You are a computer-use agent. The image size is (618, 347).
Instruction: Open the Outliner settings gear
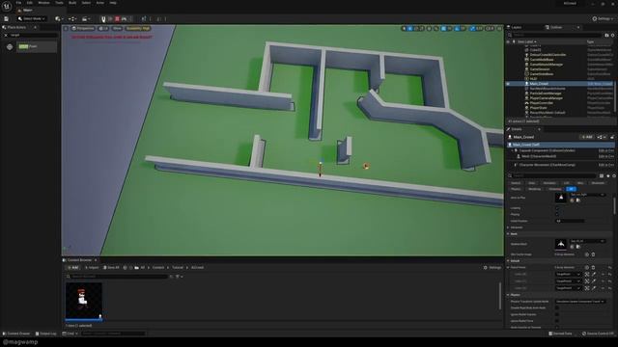613,35
